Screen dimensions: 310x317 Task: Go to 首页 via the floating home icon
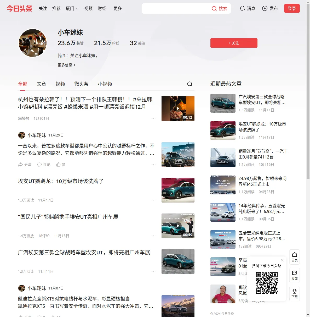[x=295, y=257]
